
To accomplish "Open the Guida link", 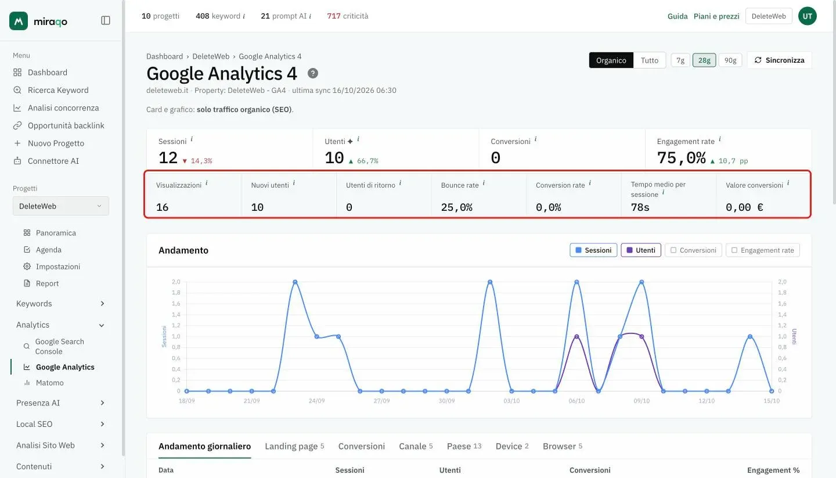I will 678,16.
